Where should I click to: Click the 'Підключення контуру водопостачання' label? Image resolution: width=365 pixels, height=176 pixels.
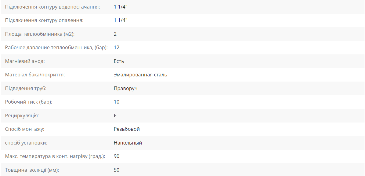tap(52, 7)
